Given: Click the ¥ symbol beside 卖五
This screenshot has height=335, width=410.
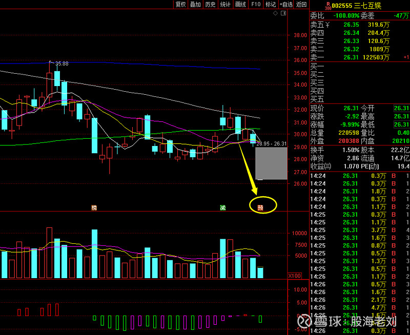Looking at the screenshot, I should [x=327, y=25].
